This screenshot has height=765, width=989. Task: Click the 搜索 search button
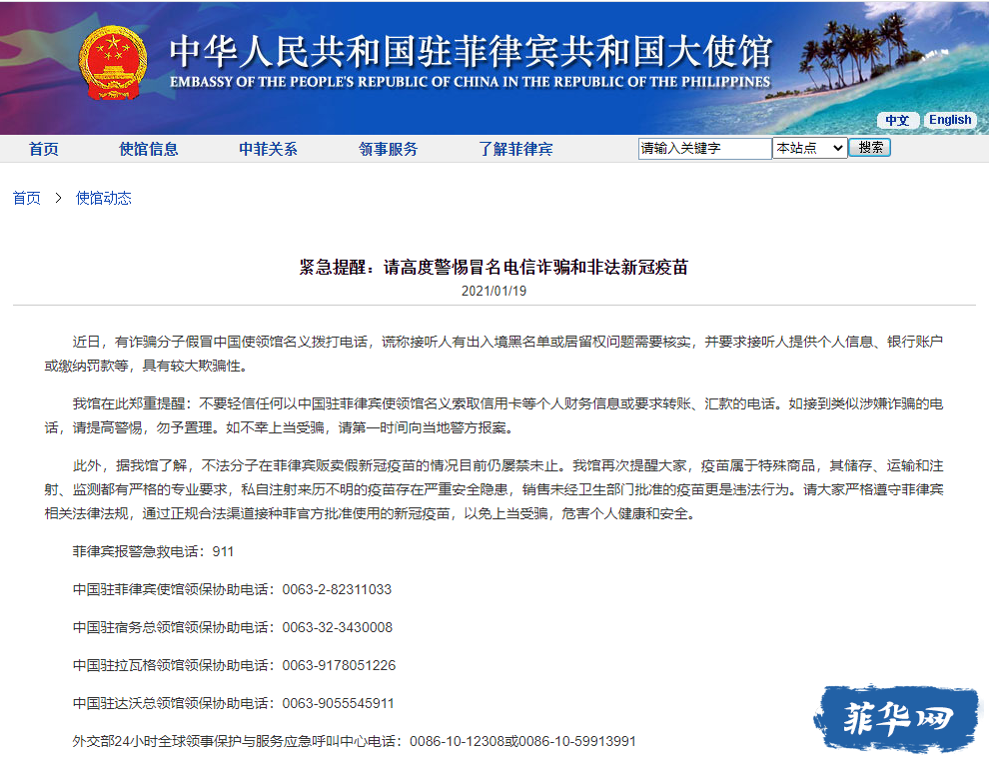coord(870,148)
